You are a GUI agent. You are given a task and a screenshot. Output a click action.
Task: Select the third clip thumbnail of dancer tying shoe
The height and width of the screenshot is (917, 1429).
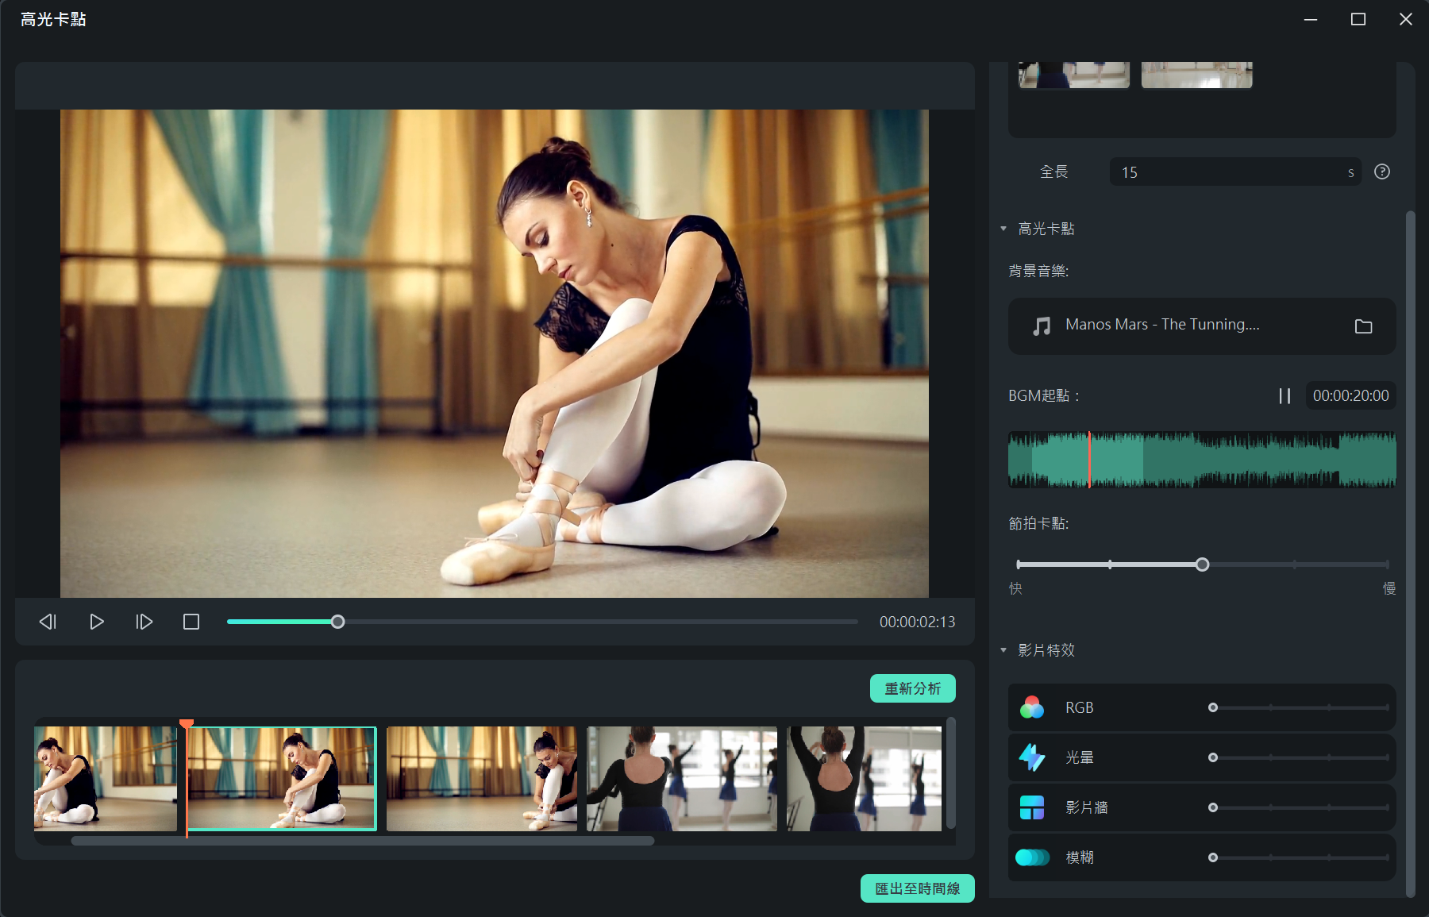click(x=482, y=779)
